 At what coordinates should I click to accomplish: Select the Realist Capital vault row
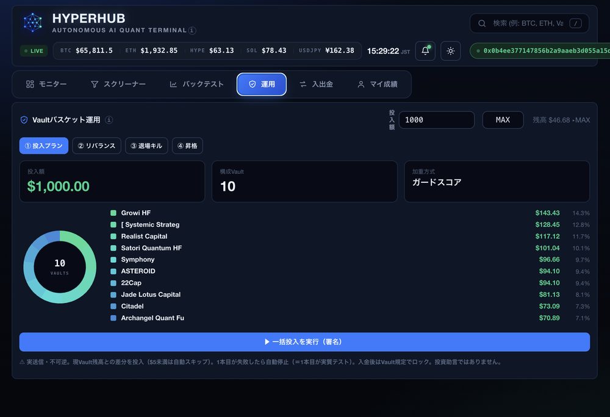pos(350,237)
